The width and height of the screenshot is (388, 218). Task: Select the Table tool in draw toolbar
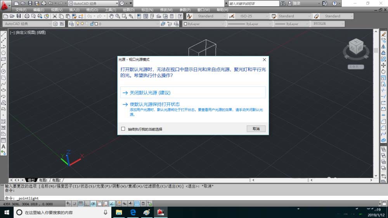pyautogui.click(x=3, y=140)
